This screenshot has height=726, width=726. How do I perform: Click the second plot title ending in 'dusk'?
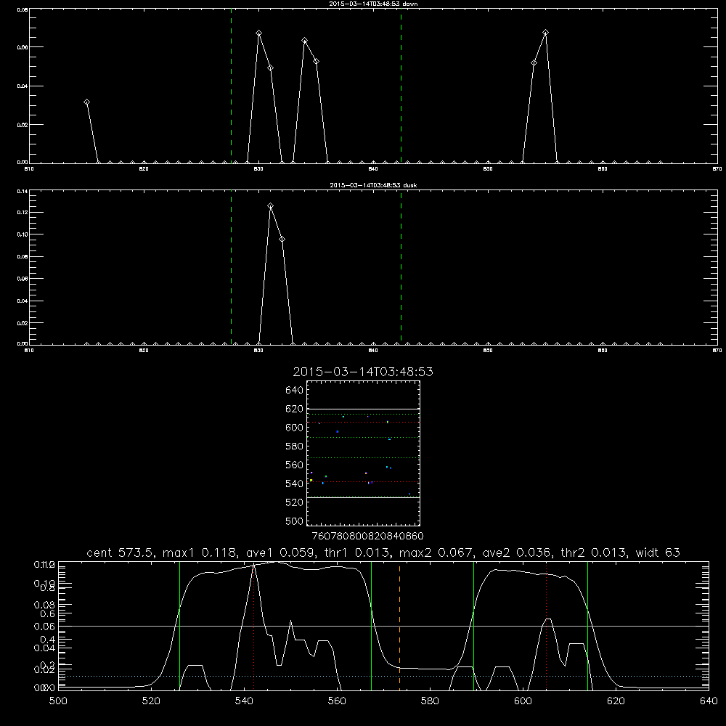pyautogui.click(x=373, y=185)
